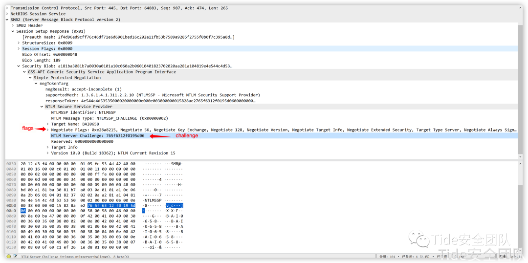
Task: Select NTLM Server Challenge: 765f6312f0195d06 row
Action: [x=98, y=136]
